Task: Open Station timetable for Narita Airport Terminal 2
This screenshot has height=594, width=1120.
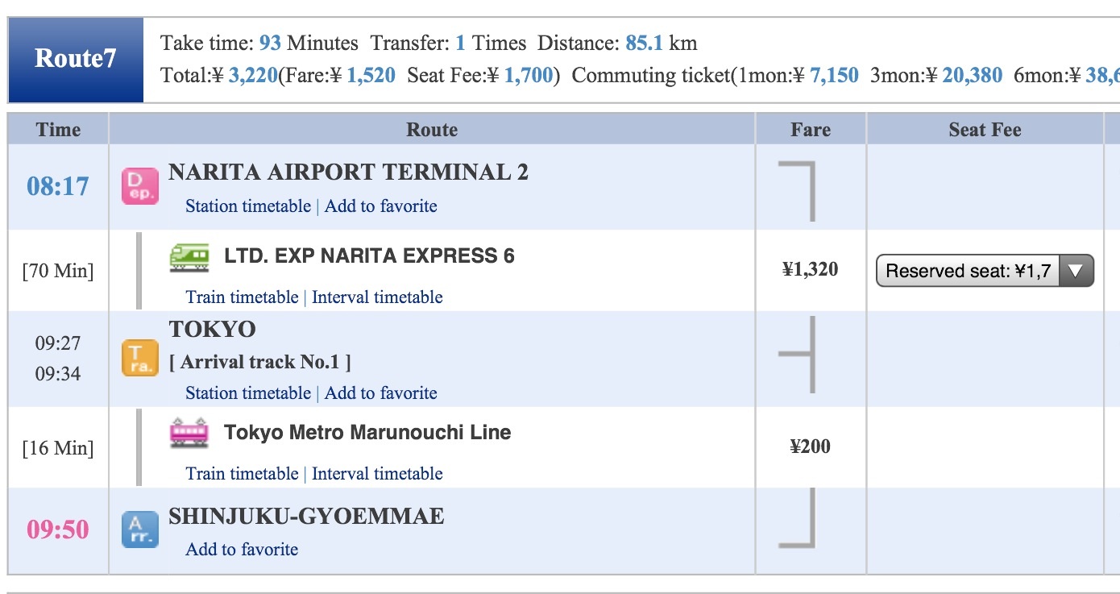Action: 247,206
